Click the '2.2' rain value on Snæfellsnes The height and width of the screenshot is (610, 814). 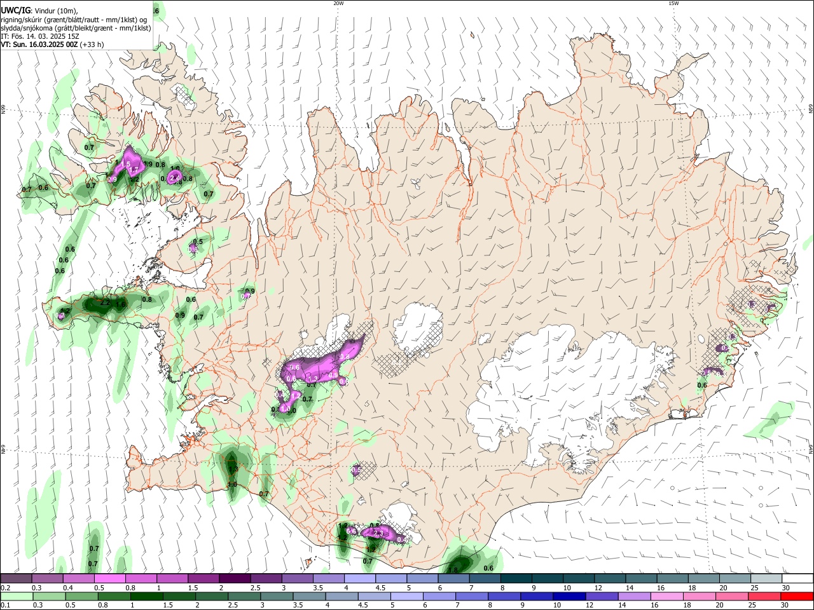(x=106, y=304)
